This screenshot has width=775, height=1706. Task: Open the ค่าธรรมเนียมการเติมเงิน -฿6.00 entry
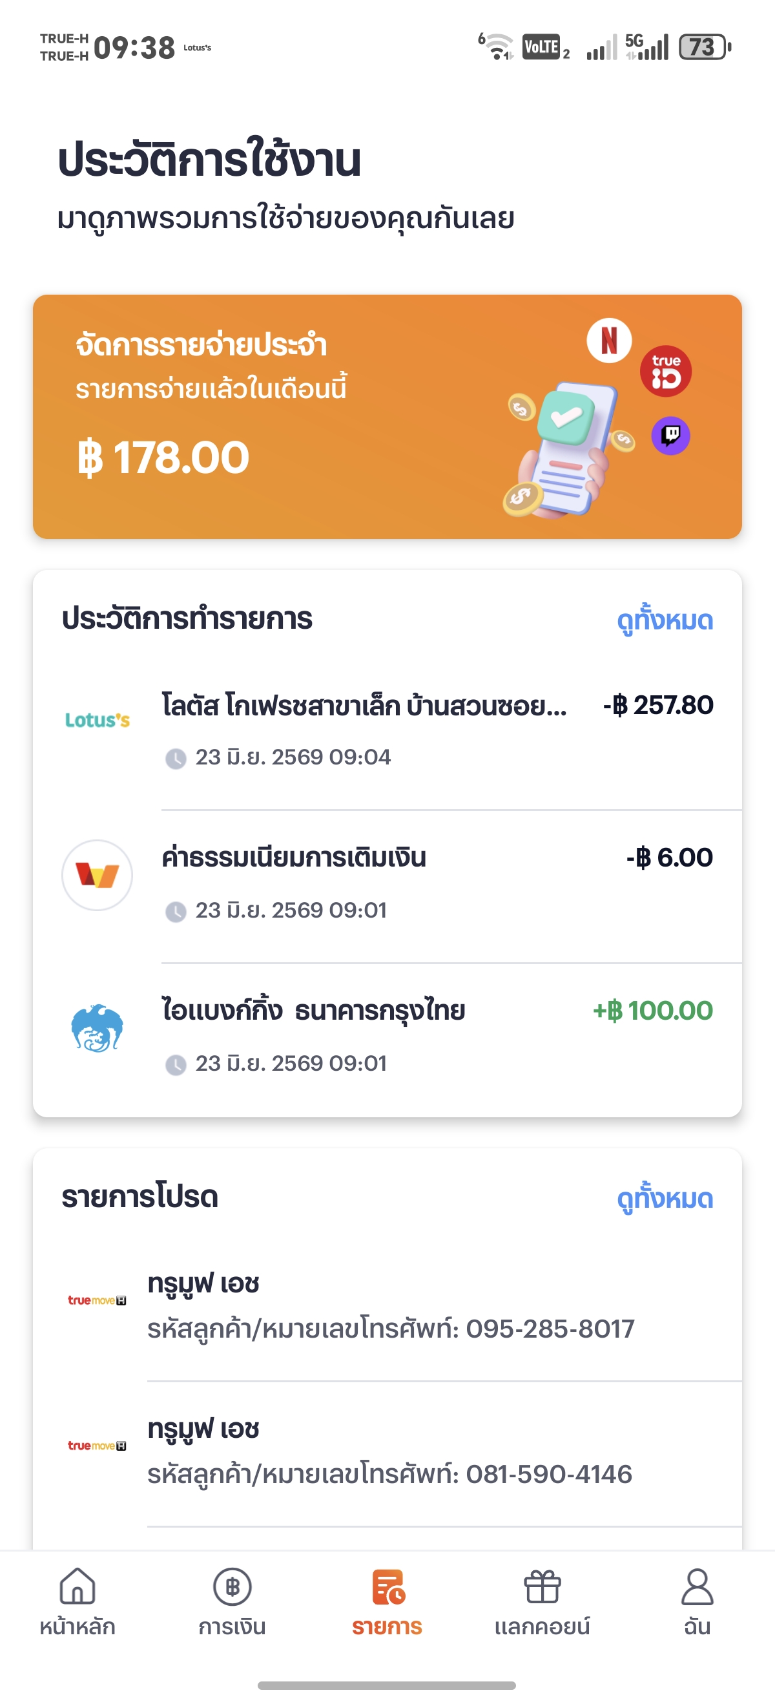[387, 886]
